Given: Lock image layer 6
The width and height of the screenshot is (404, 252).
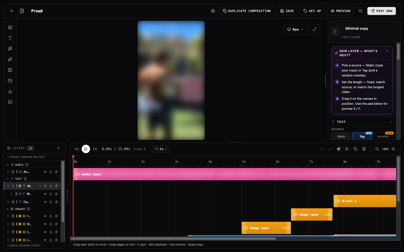Looking at the screenshot, I should click(51, 224).
